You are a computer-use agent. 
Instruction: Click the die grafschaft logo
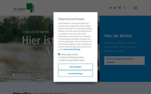pos(23,8)
